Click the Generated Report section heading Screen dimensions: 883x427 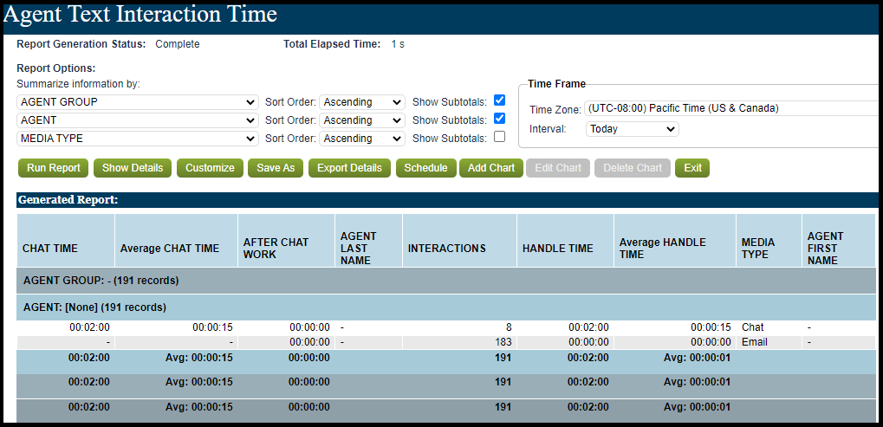[x=68, y=200]
